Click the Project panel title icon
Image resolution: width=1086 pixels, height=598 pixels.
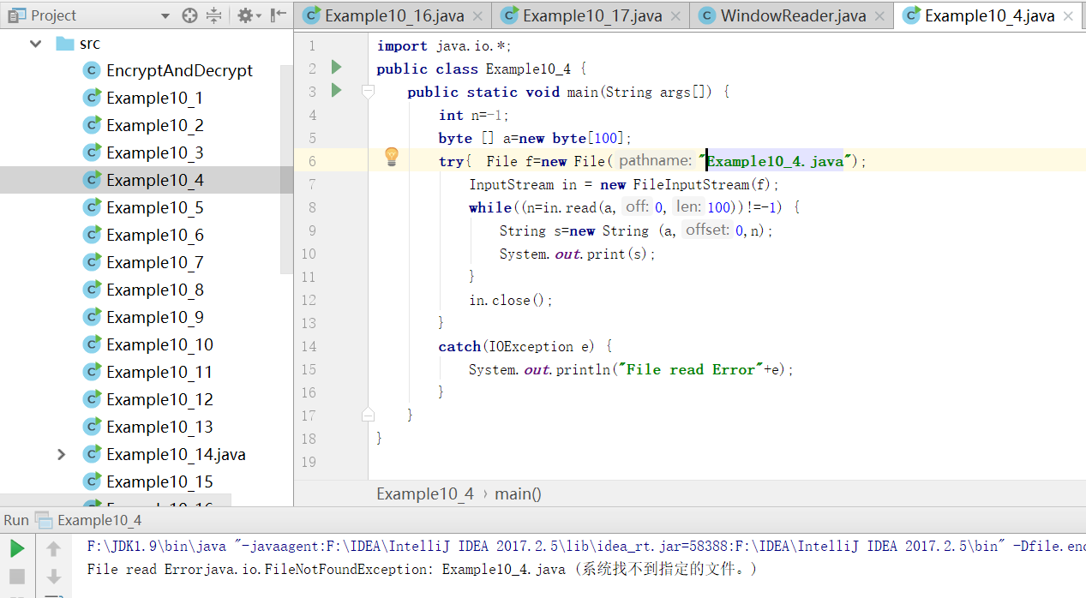(17, 15)
